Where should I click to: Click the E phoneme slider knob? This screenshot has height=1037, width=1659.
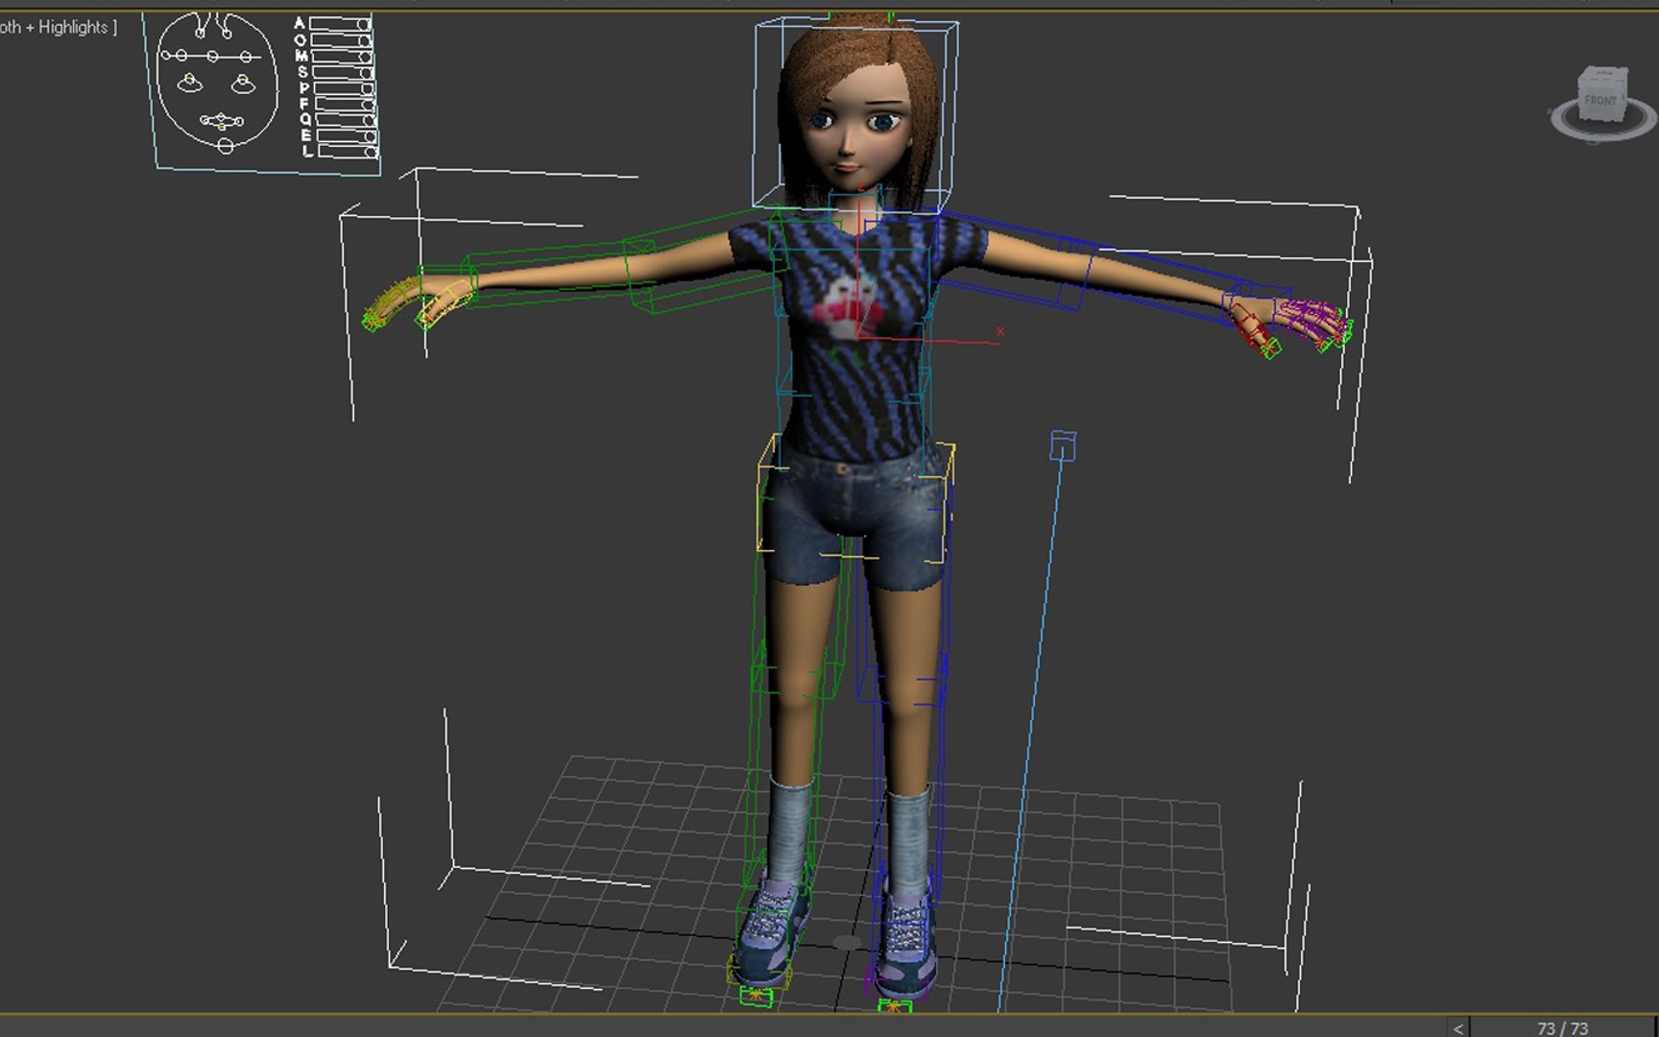[371, 136]
